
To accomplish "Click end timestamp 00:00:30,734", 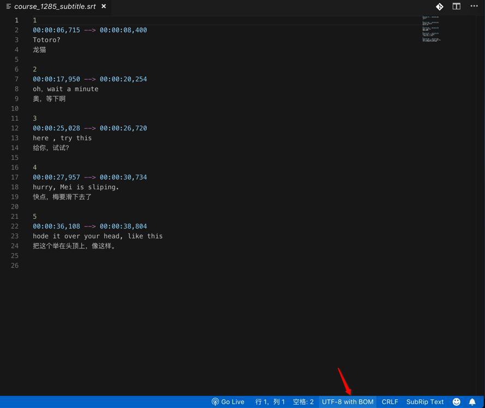I will click(123, 177).
